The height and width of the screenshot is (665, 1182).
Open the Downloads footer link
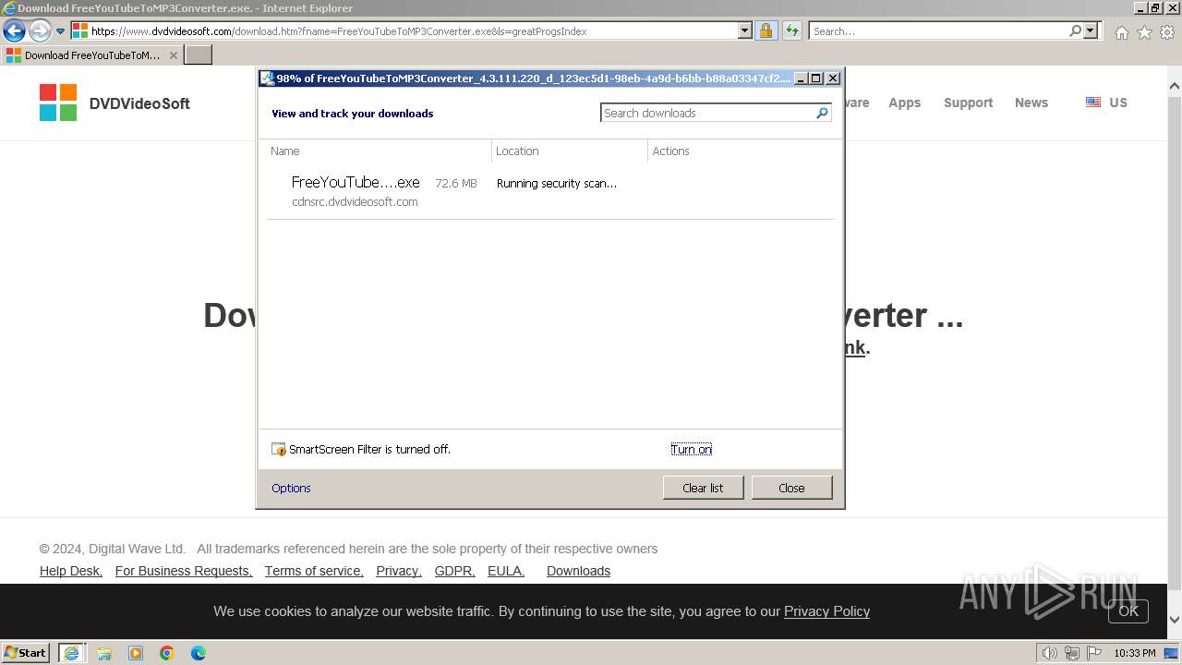(578, 571)
